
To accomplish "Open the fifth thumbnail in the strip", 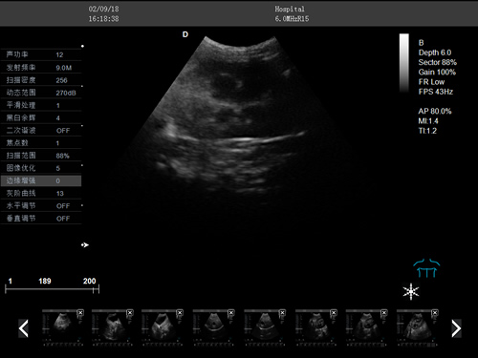I will click(x=265, y=327).
